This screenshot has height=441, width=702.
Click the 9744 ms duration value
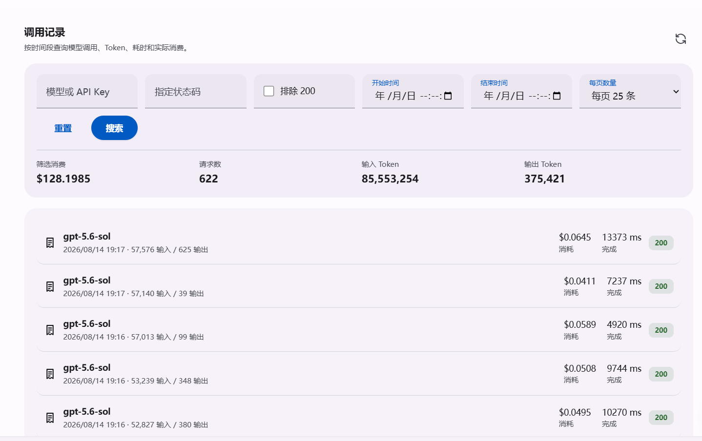[x=624, y=369]
